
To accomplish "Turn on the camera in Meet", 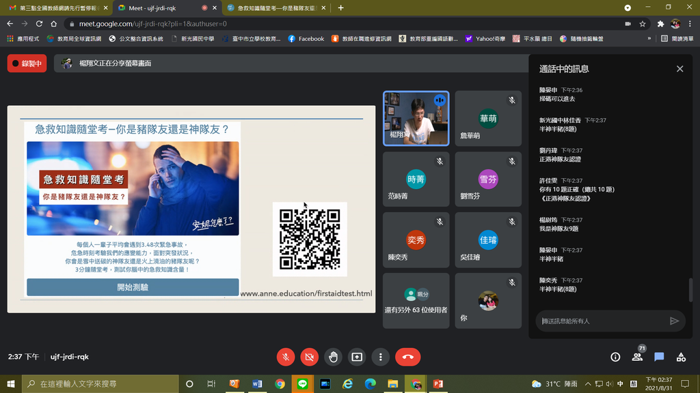I will (x=310, y=357).
